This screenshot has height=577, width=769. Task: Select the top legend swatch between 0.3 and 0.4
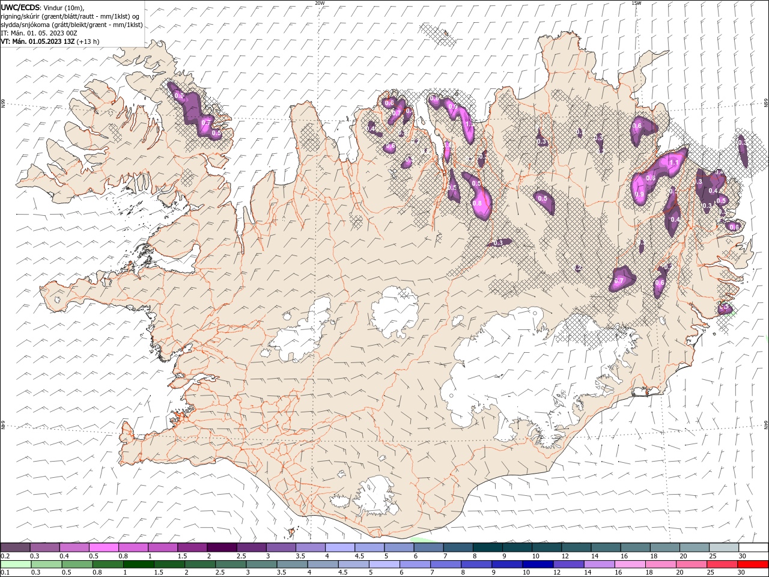44,547
